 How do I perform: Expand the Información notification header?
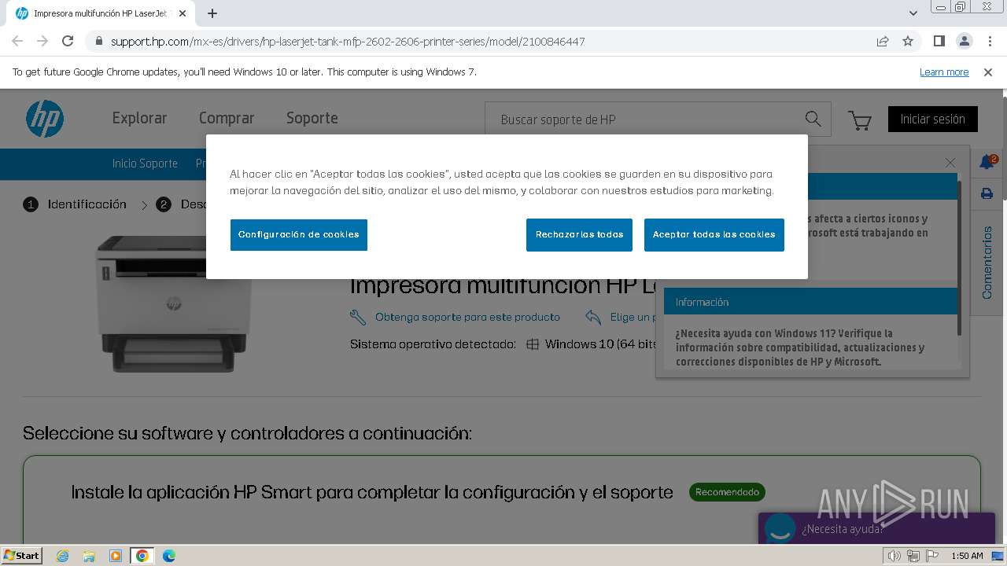point(810,302)
